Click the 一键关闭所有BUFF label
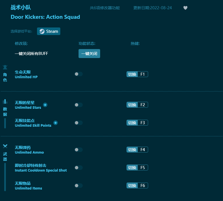The width and height of the screenshot is (223, 201). coord(31,54)
